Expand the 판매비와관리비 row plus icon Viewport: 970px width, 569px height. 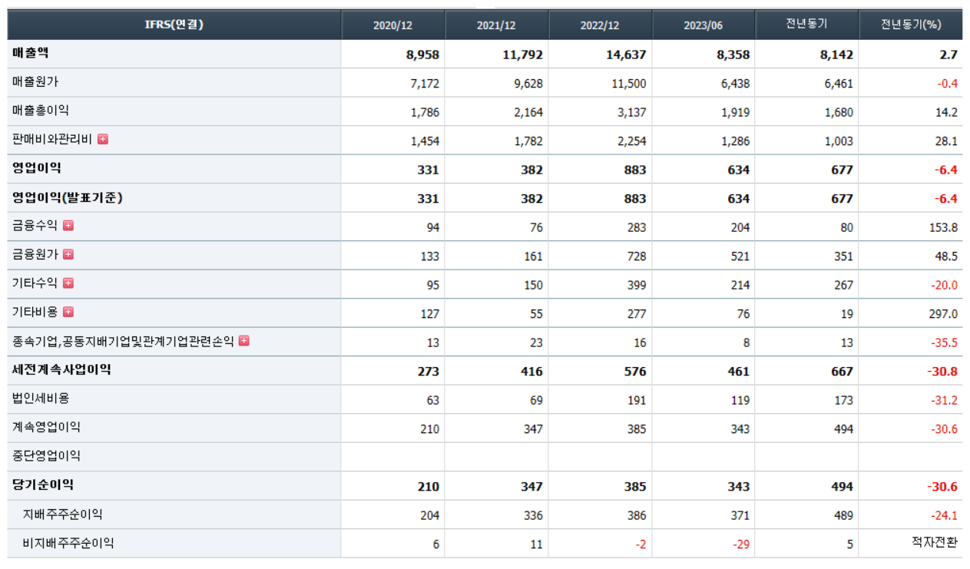[x=103, y=140]
